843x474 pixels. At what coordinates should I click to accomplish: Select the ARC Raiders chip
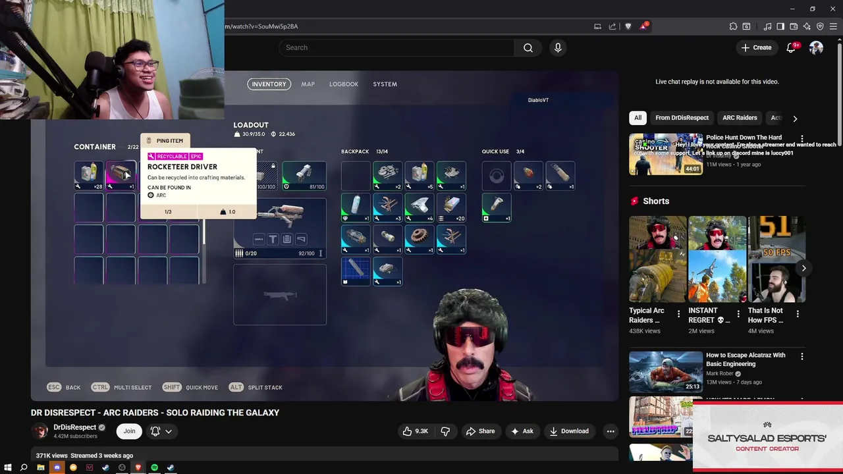click(740, 118)
